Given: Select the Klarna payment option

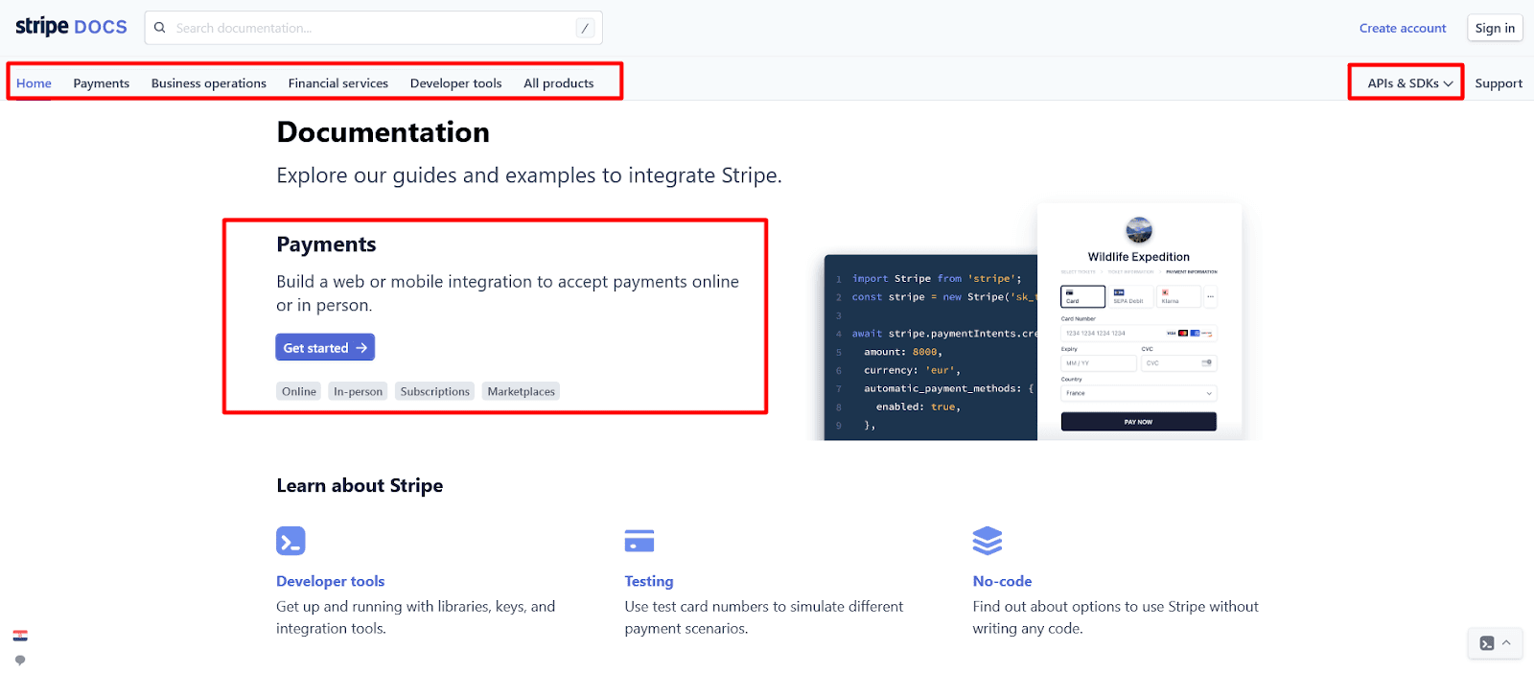Looking at the screenshot, I should click(1176, 296).
